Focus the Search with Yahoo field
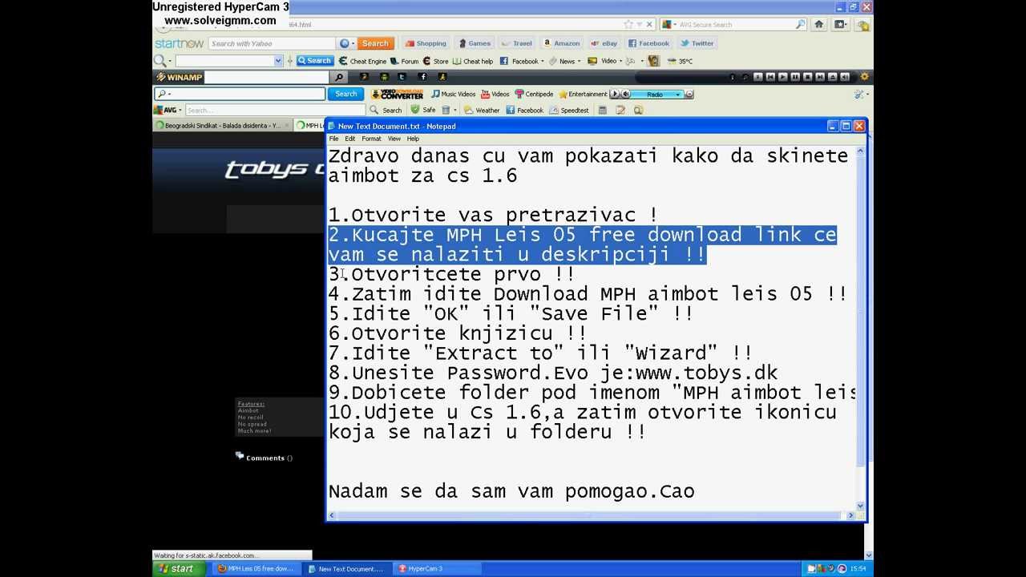The height and width of the screenshot is (577, 1026). click(x=272, y=43)
